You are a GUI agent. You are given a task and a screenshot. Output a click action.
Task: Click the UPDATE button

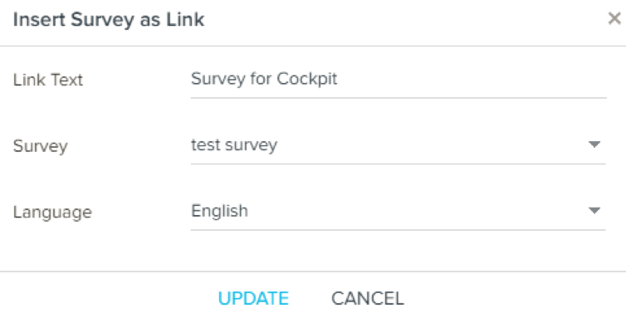tap(253, 298)
